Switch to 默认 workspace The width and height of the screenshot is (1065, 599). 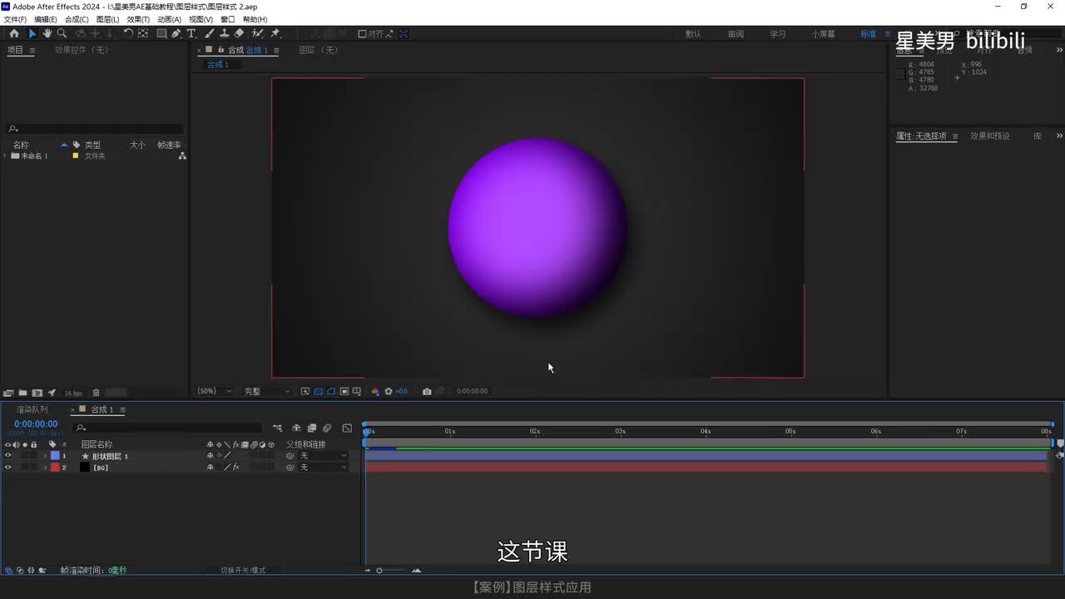[693, 34]
